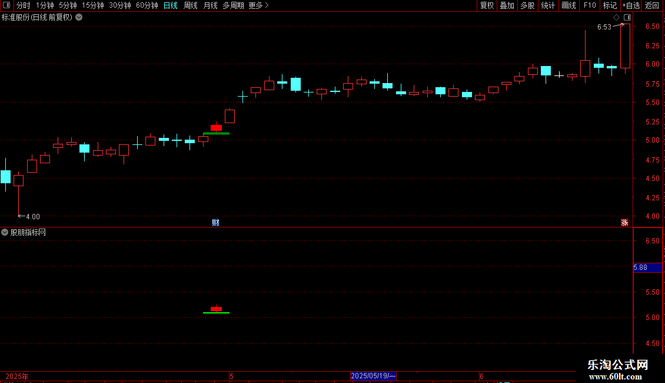
Task: Click the 2025/05/19 date label
Action: [x=373, y=376]
